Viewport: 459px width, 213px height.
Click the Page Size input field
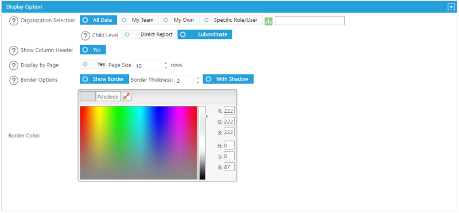click(x=147, y=66)
